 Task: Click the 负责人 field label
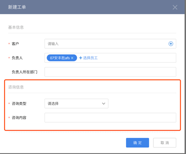[x=17, y=58]
